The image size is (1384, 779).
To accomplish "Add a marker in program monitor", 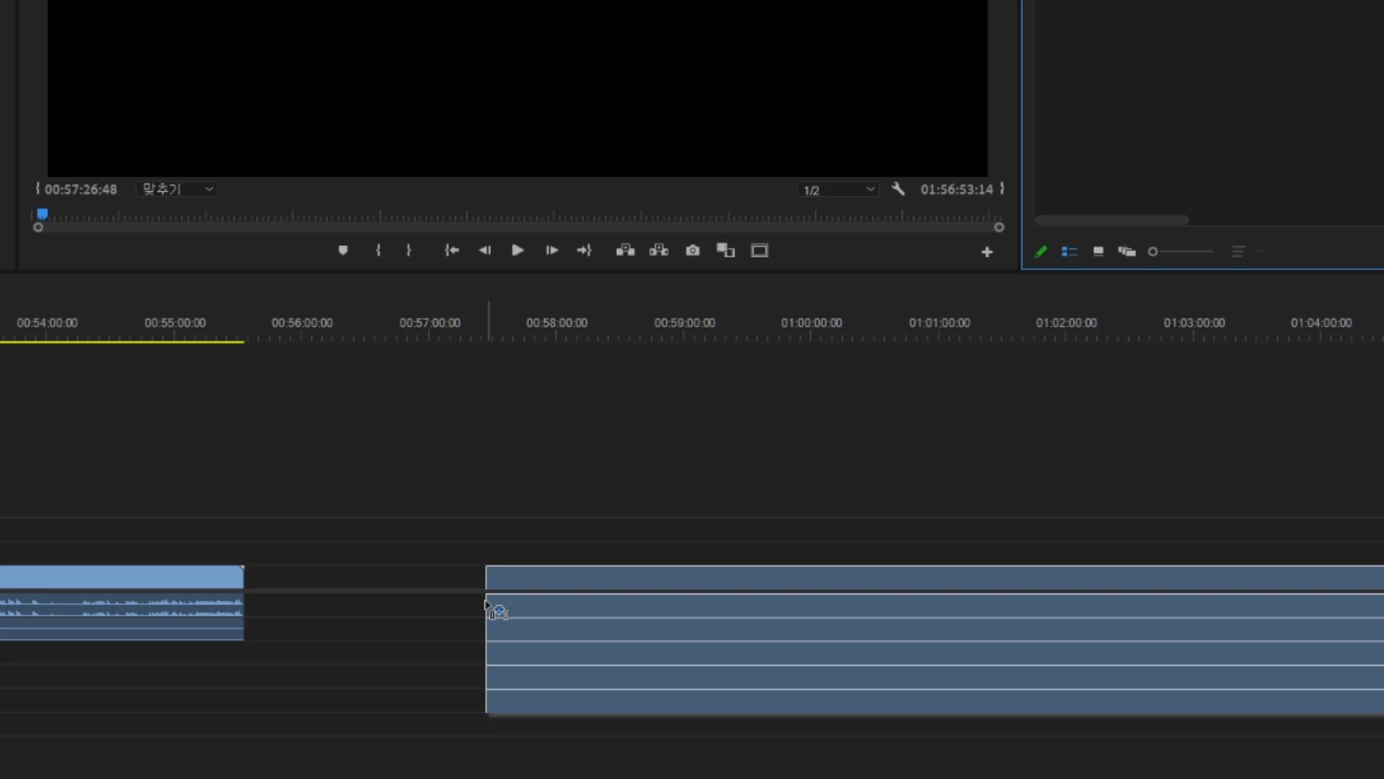I will 343,250.
